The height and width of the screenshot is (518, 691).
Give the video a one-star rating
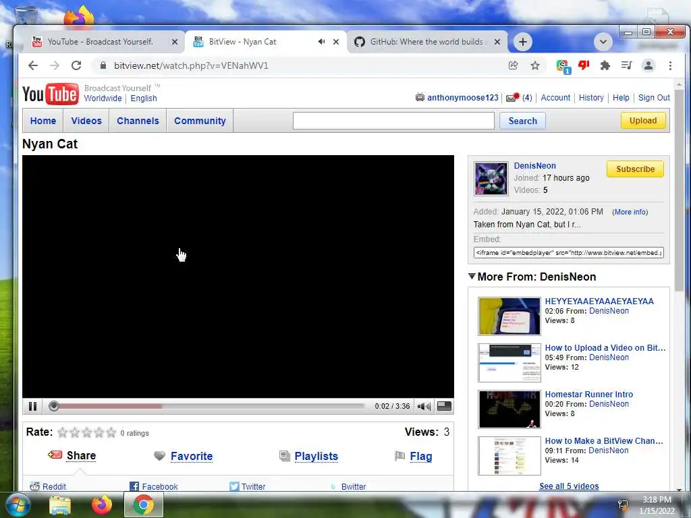click(x=63, y=432)
